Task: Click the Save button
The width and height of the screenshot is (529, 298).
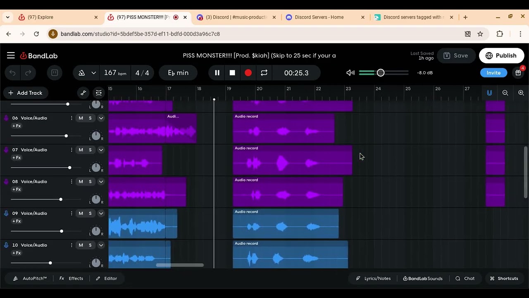Action: point(456,55)
